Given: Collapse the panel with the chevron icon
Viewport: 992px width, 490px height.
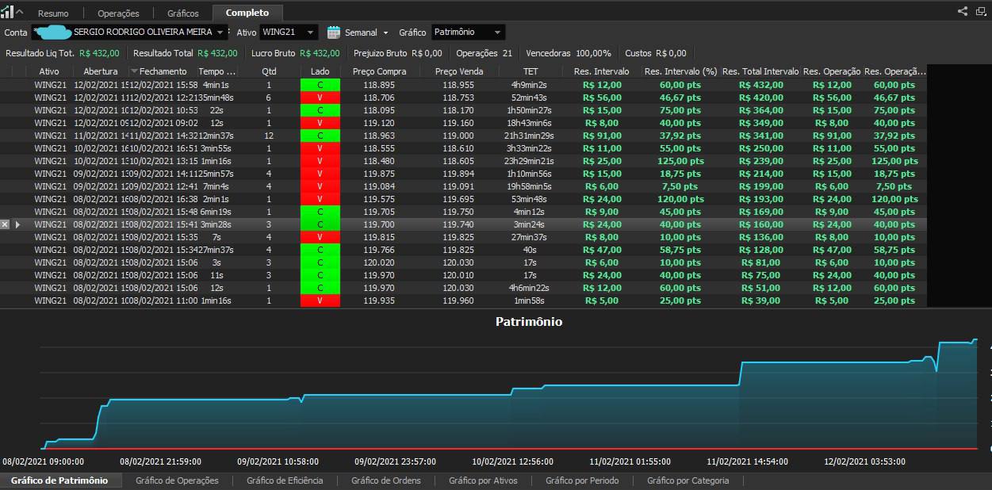Looking at the screenshot, I should [20, 13].
